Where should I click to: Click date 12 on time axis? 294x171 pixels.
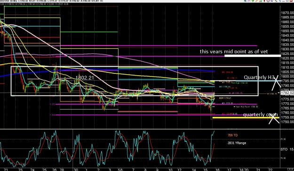tap(179, 170)
